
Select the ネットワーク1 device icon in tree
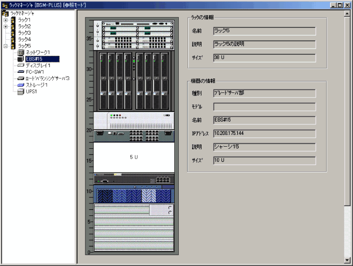click(x=21, y=53)
